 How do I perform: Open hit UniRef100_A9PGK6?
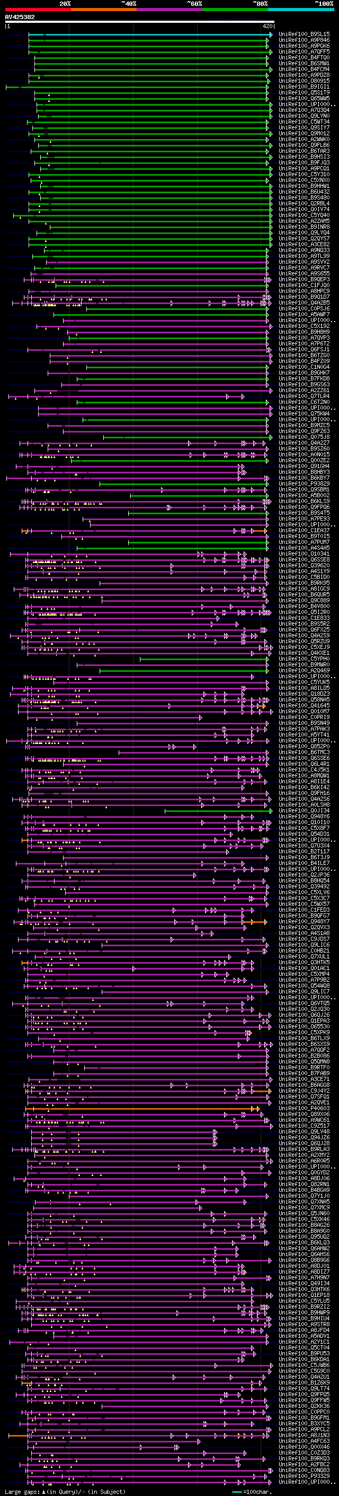tap(304, 46)
